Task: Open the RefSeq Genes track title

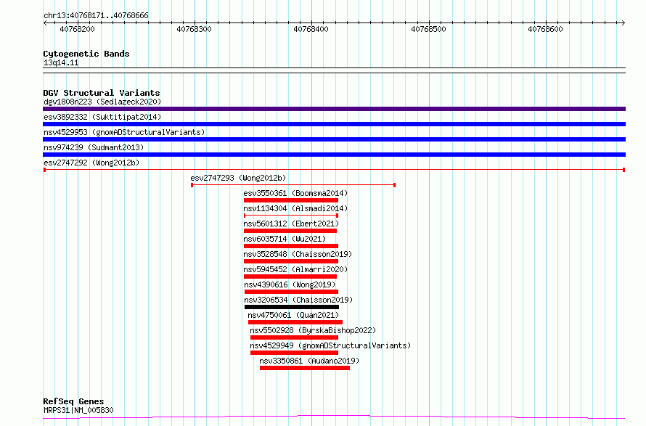Action: click(x=73, y=401)
